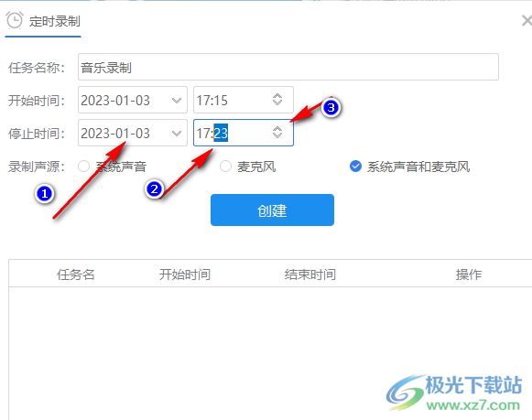The height and width of the screenshot is (420, 532).
Task: Click the 结束时间 column header
Action: [310, 275]
